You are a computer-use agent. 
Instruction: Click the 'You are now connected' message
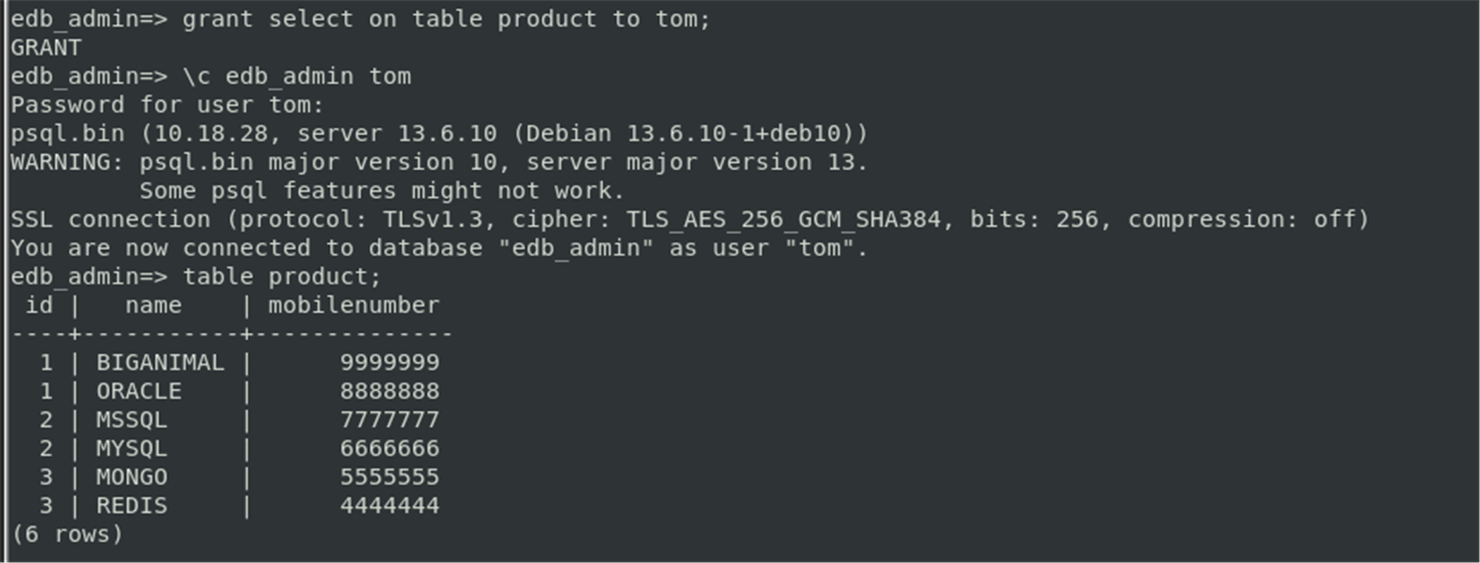(439, 249)
